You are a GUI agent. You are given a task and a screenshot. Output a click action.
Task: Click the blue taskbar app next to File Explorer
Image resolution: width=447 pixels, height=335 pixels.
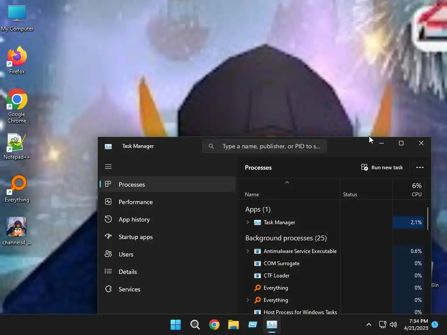253,325
